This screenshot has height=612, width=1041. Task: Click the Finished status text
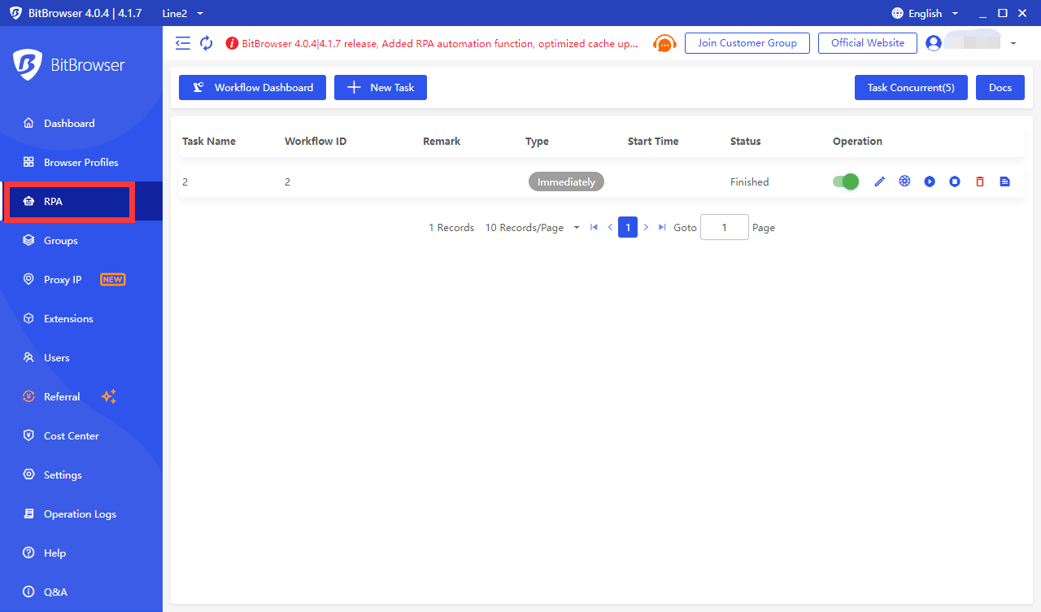pyautogui.click(x=749, y=182)
